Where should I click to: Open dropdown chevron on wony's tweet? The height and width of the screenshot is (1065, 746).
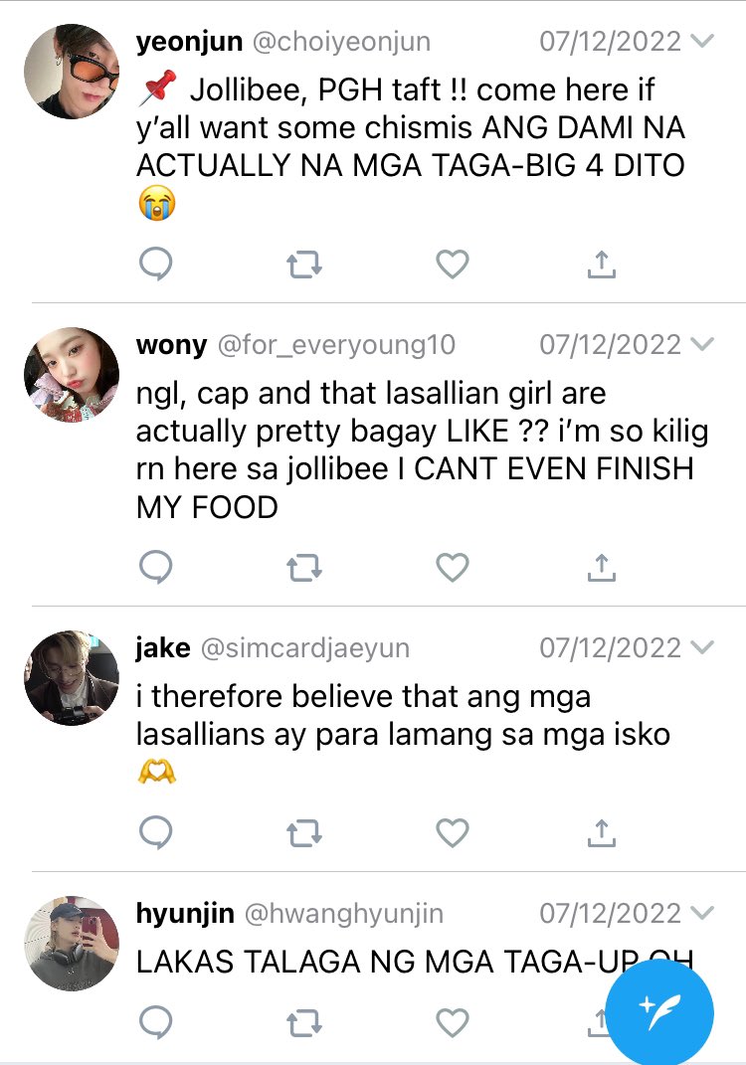[x=702, y=344]
